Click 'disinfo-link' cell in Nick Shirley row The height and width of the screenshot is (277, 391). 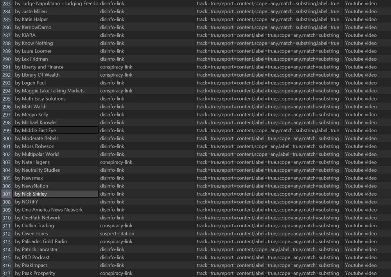pos(147,194)
